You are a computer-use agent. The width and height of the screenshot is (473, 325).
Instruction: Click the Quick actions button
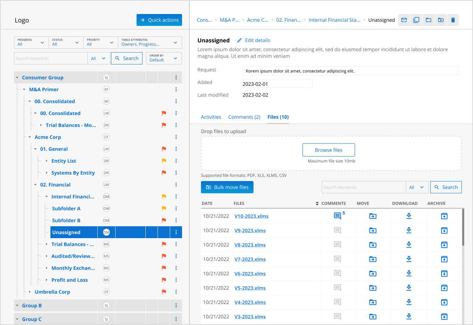coord(159,20)
